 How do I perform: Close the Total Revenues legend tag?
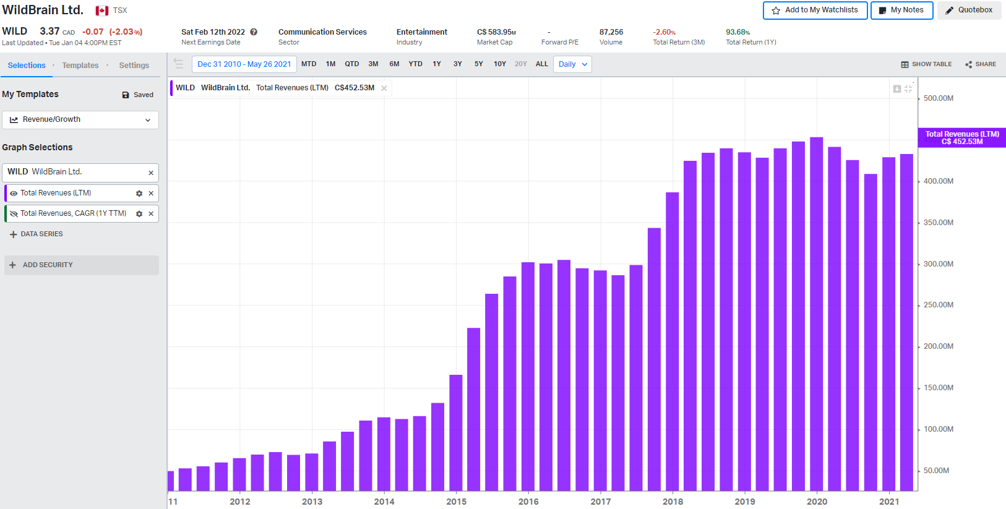tap(384, 88)
